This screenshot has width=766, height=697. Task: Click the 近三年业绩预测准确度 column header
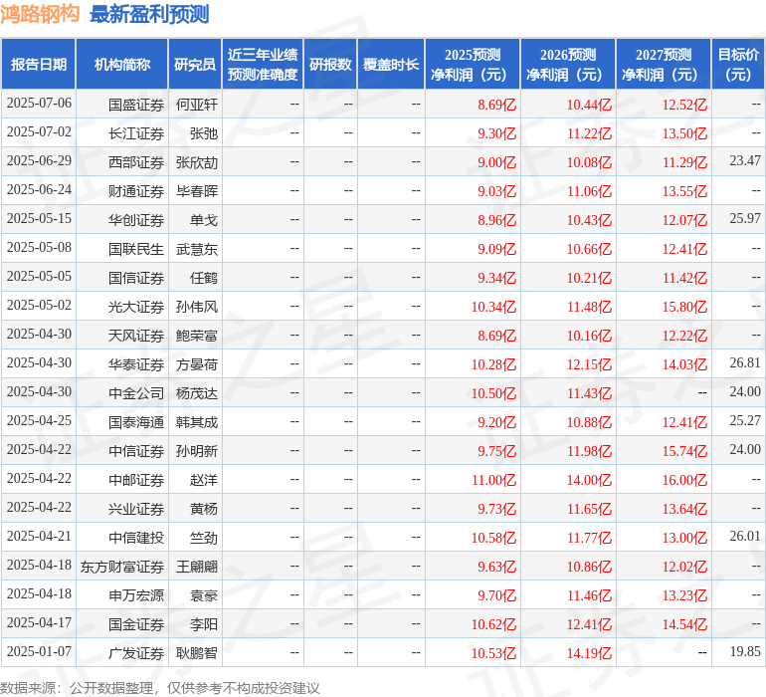point(263,65)
